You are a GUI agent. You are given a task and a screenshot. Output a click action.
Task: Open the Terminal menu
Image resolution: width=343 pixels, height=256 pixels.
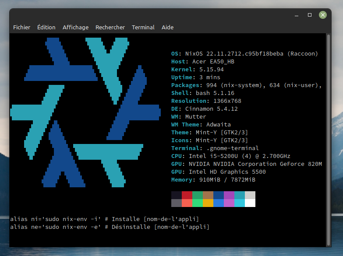tap(143, 27)
